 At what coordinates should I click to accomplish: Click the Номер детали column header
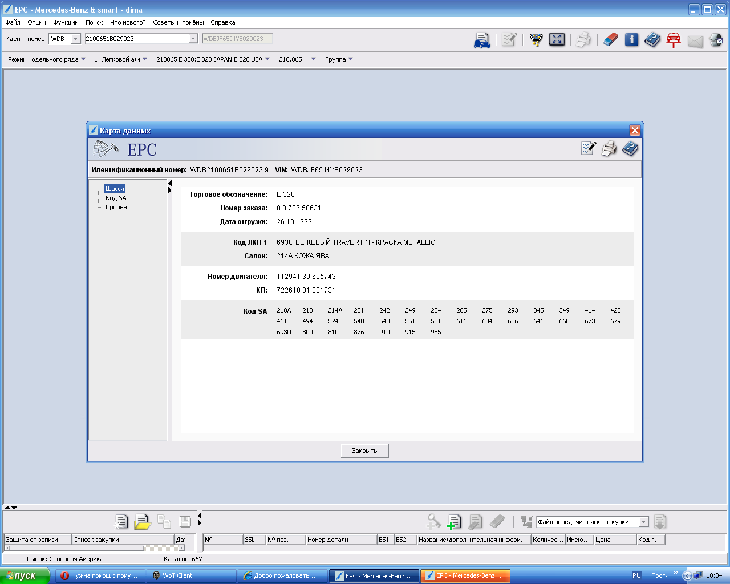(x=340, y=540)
